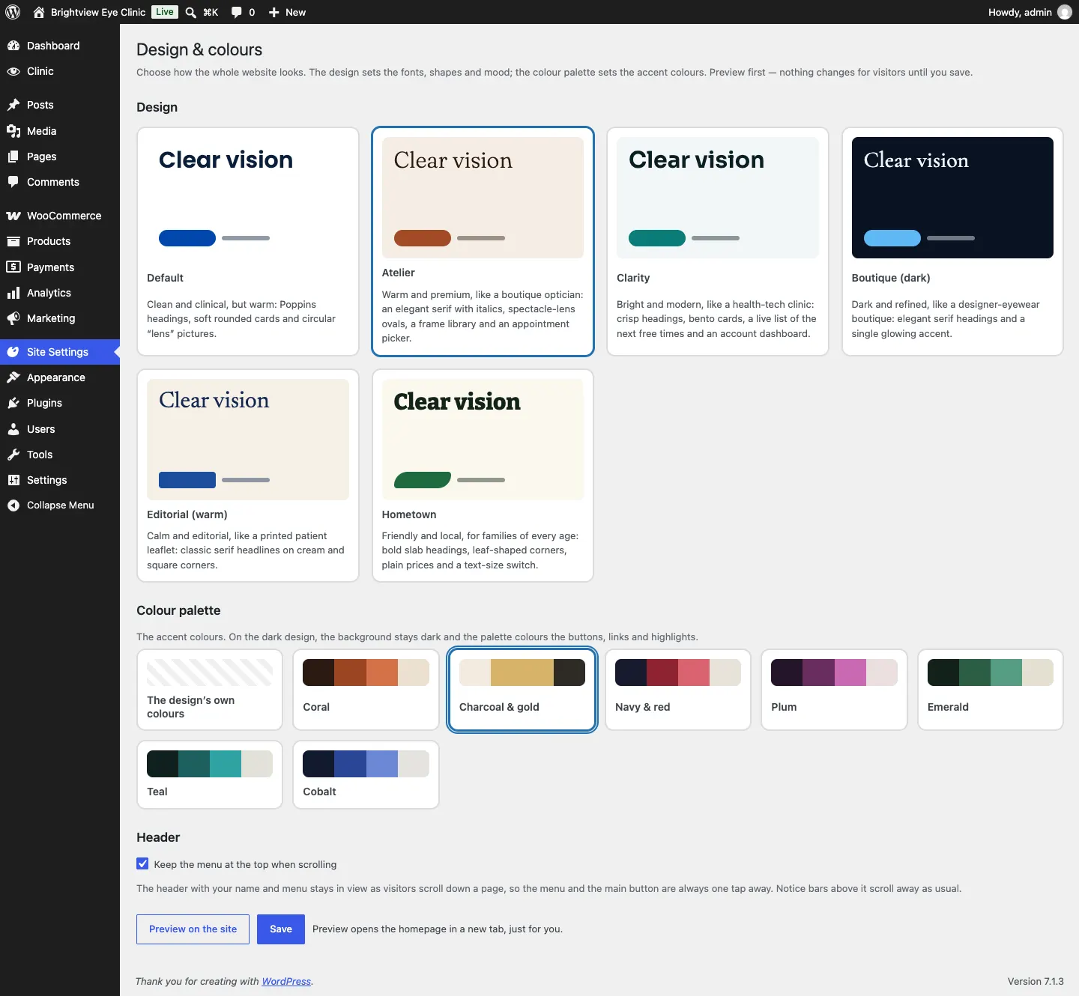The width and height of the screenshot is (1079, 996).
Task: Pick the Hometown design card
Action: point(483,476)
